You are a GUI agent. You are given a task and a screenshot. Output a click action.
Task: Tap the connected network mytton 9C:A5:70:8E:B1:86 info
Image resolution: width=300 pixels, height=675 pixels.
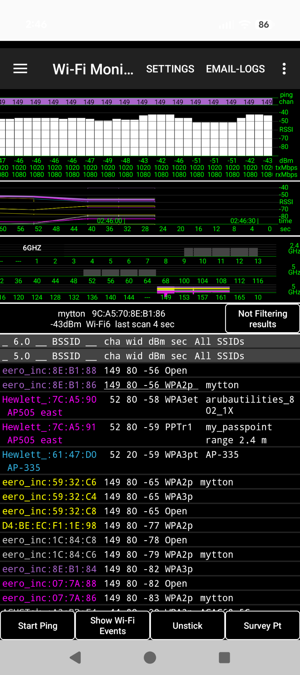coord(112,319)
